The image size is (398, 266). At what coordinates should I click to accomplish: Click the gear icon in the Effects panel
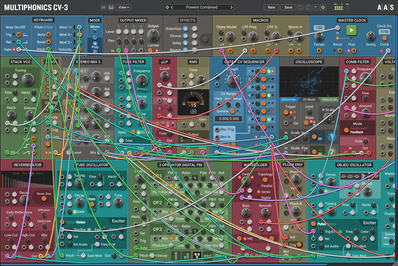205,39
